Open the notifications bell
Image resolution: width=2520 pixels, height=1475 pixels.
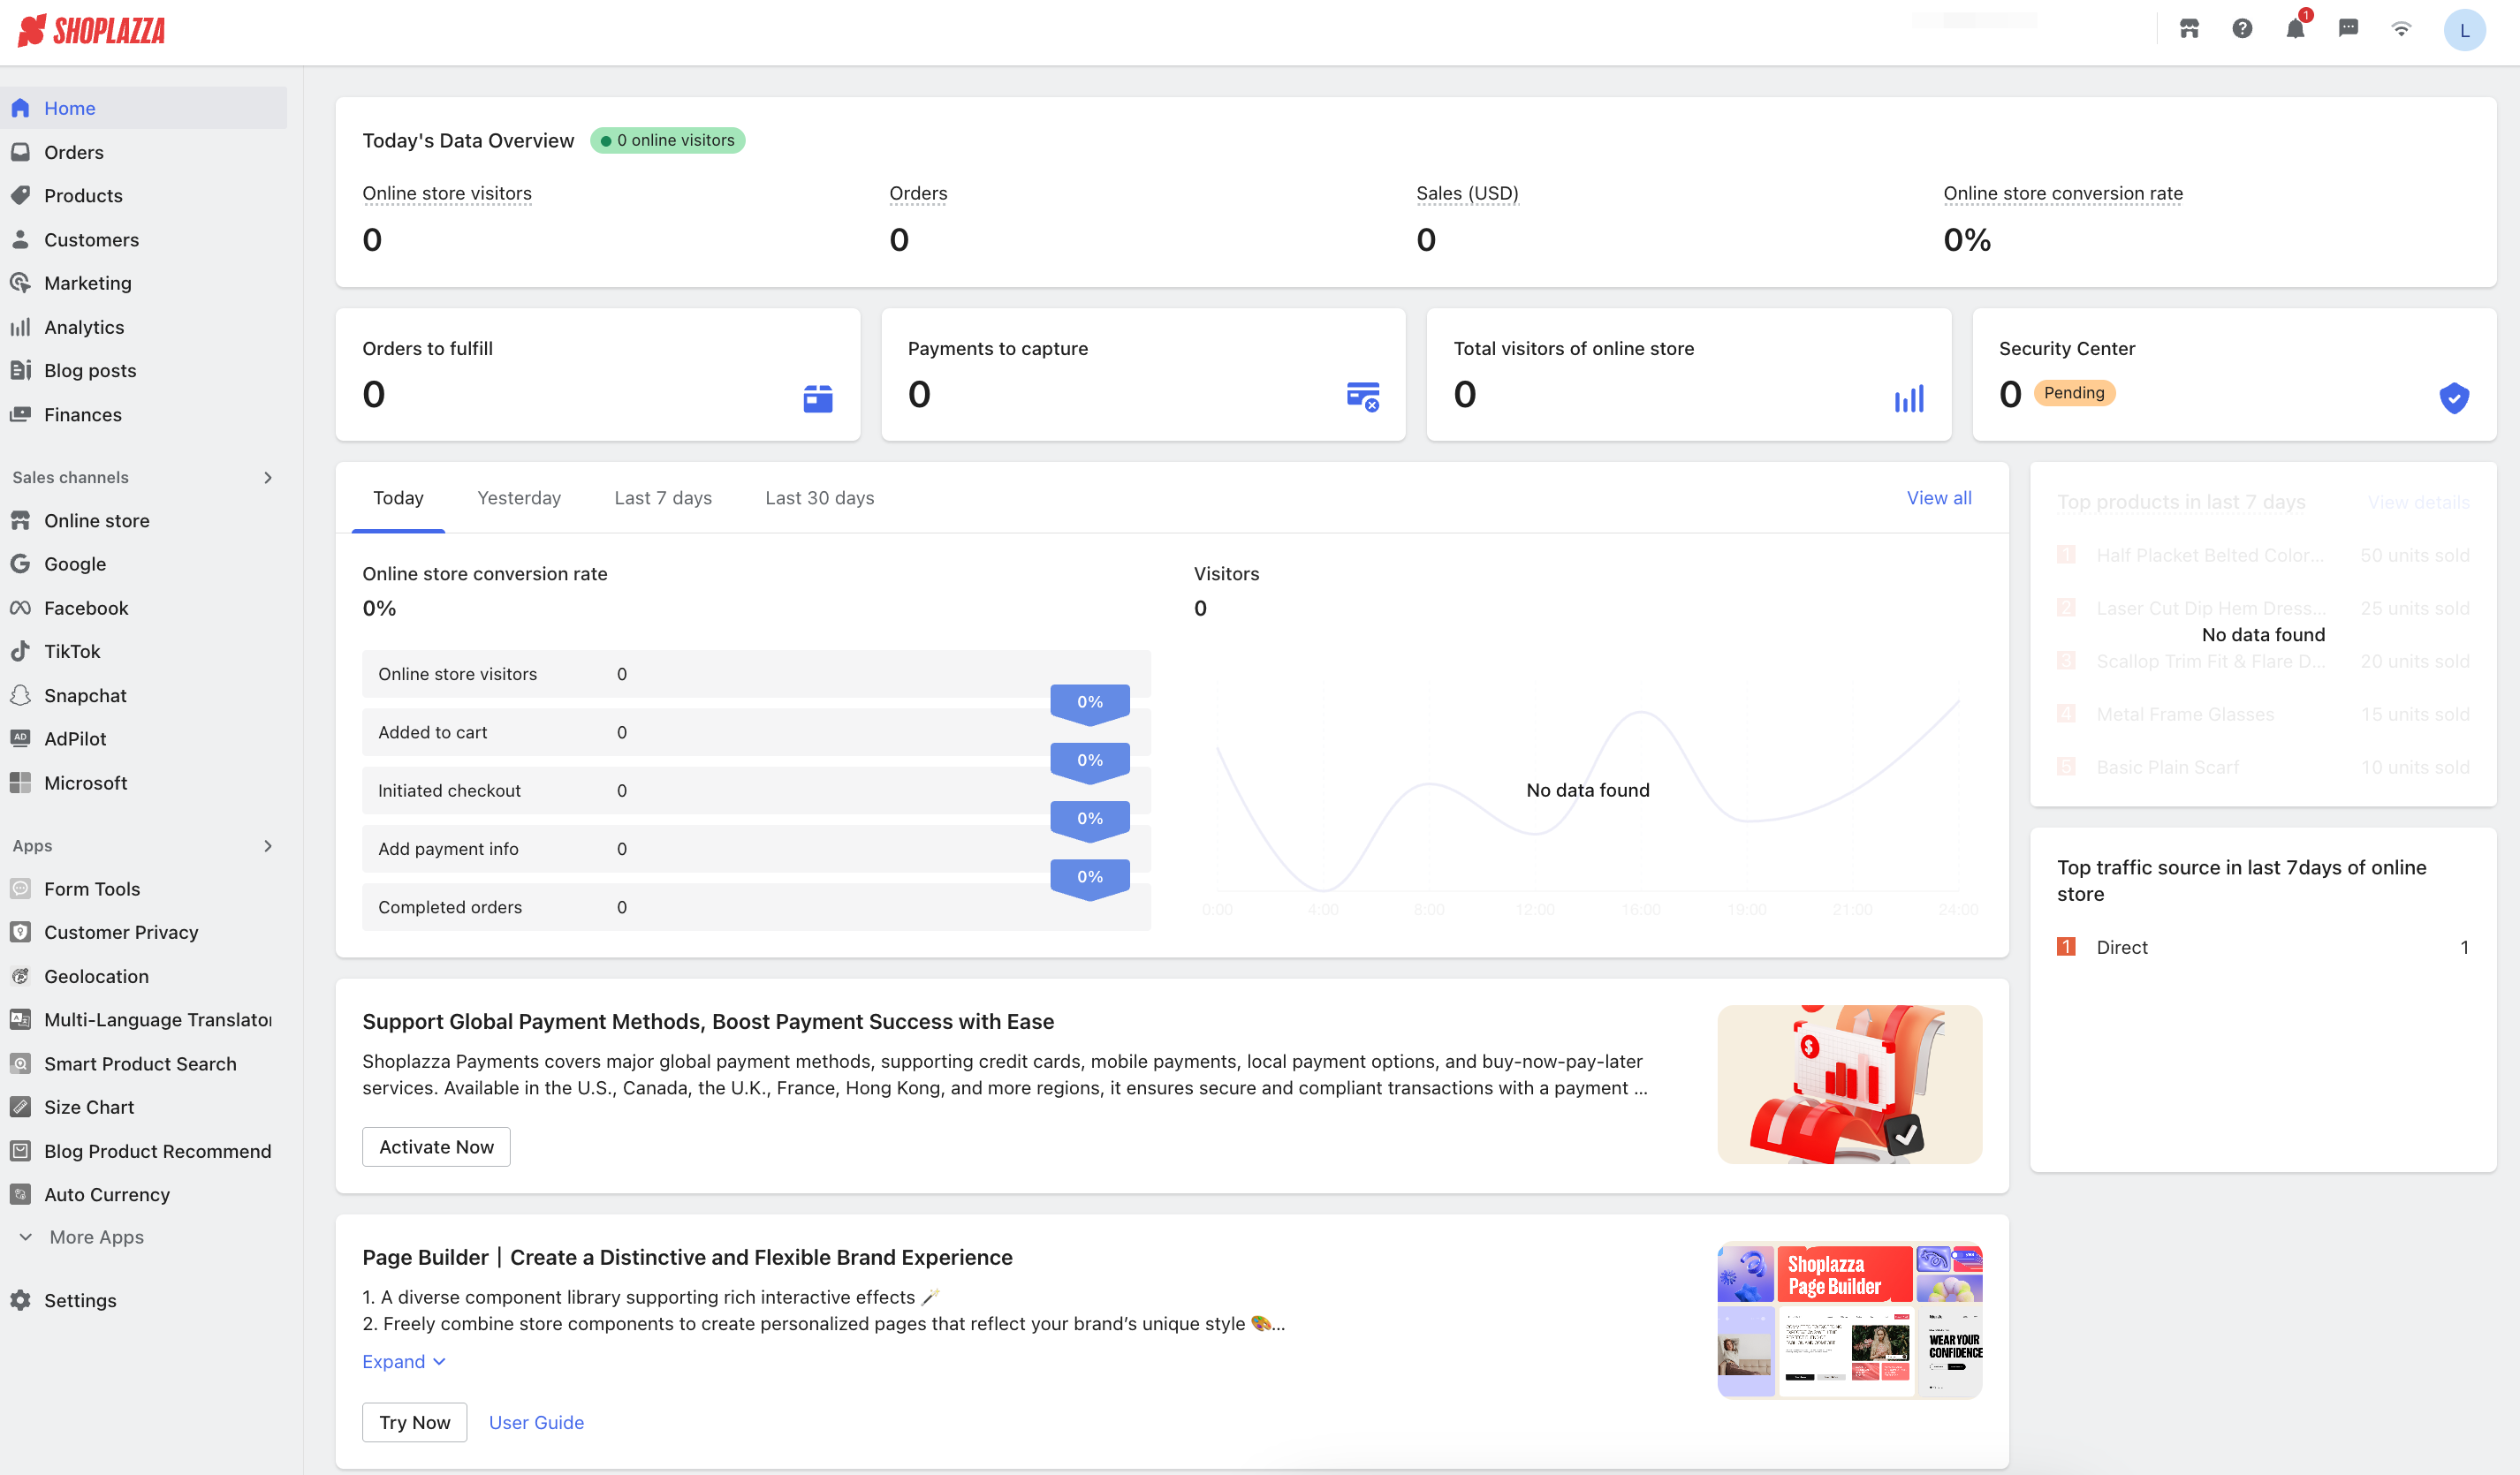pyautogui.click(x=2295, y=29)
